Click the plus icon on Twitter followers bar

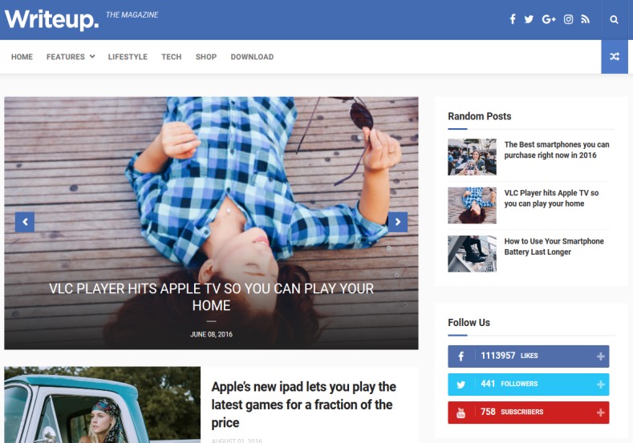click(x=601, y=385)
